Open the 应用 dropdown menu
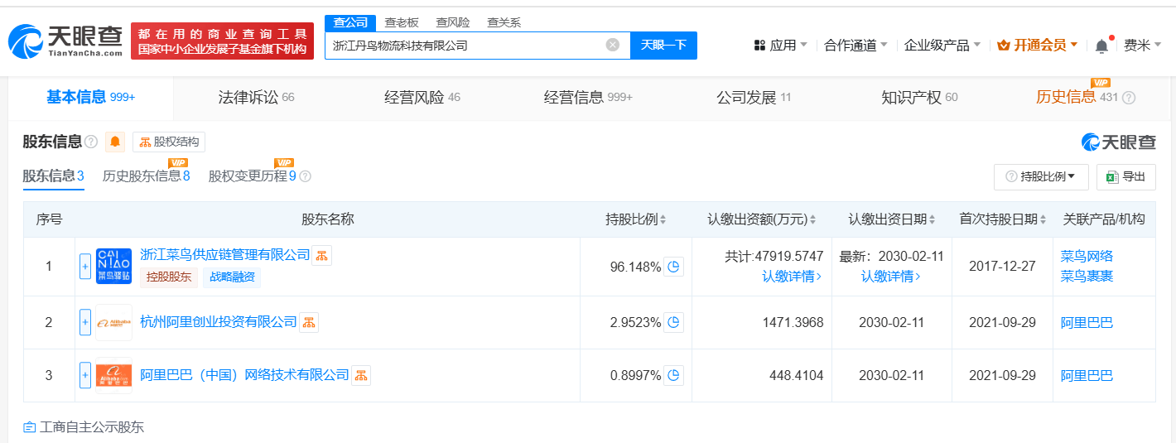The width and height of the screenshot is (1176, 443). (780, 46)
